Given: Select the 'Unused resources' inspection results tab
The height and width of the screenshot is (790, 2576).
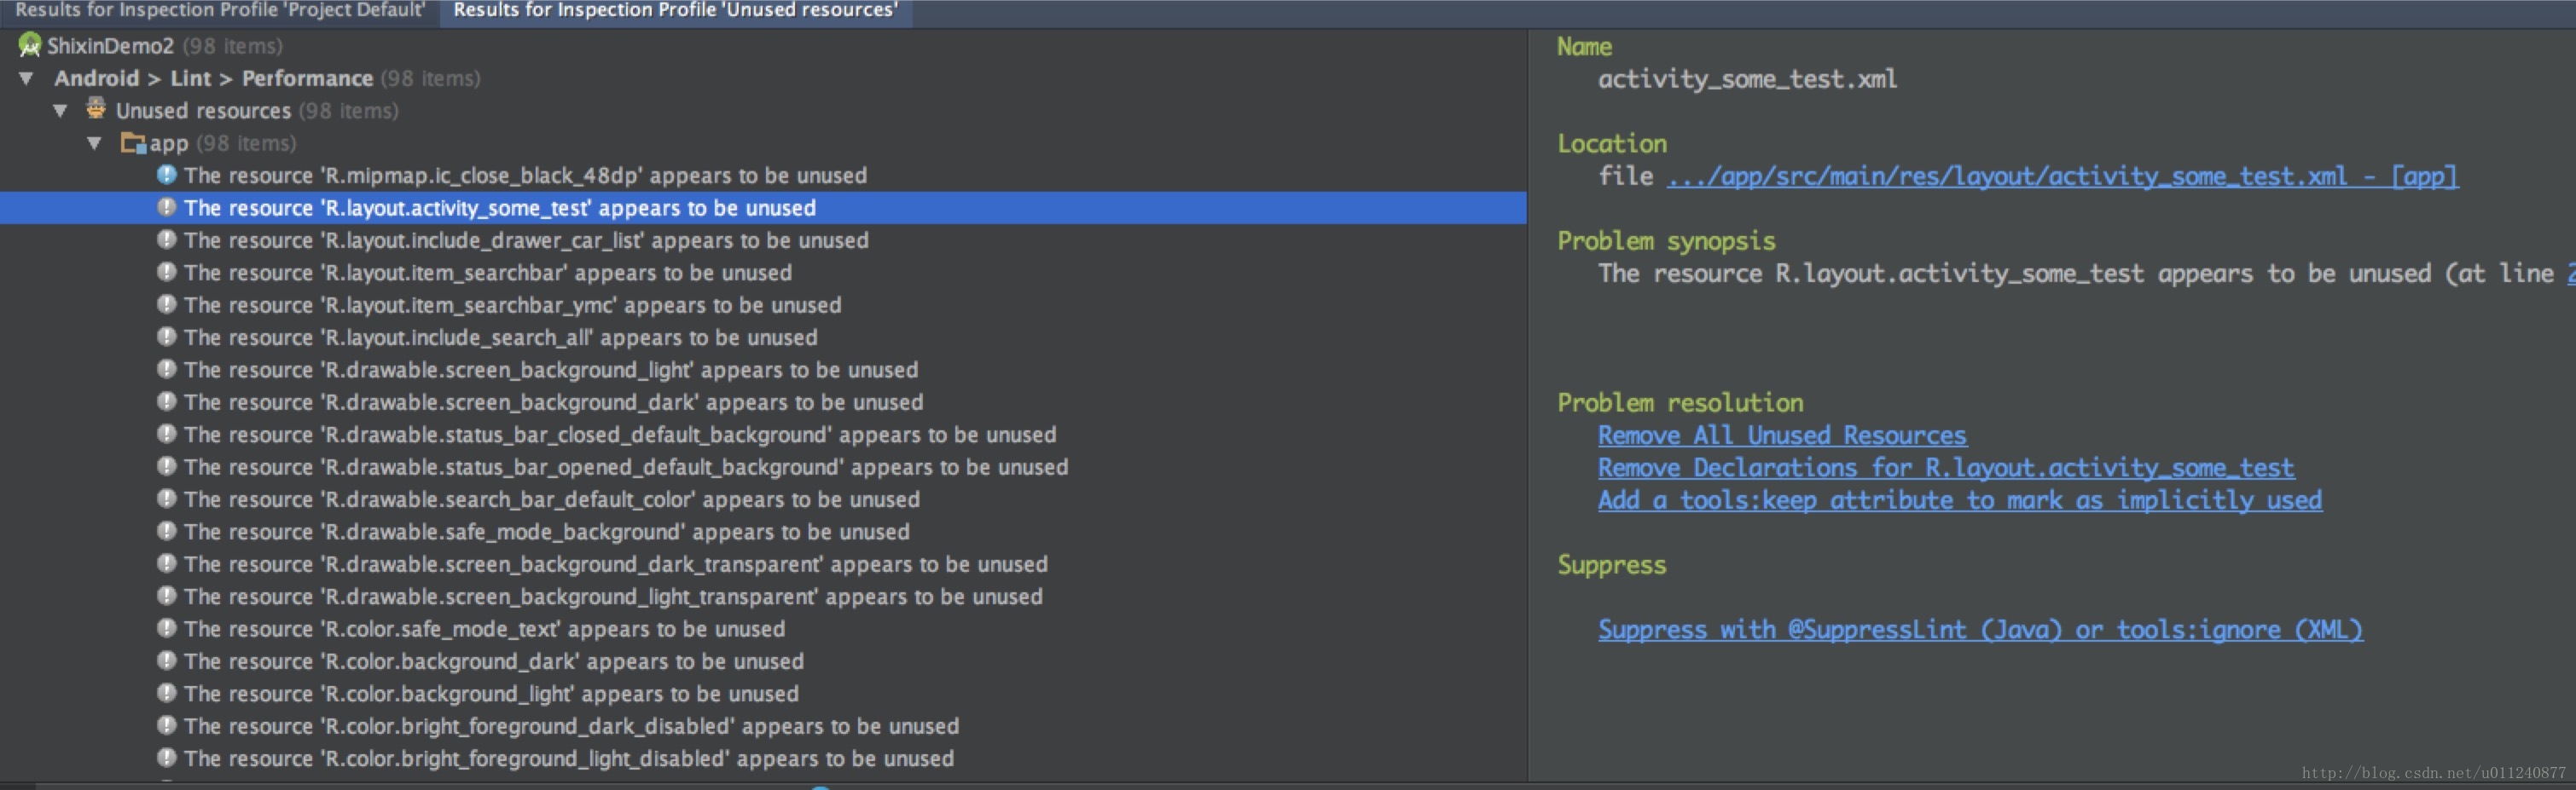Looking at the screenshot, I should pos(676,10).
